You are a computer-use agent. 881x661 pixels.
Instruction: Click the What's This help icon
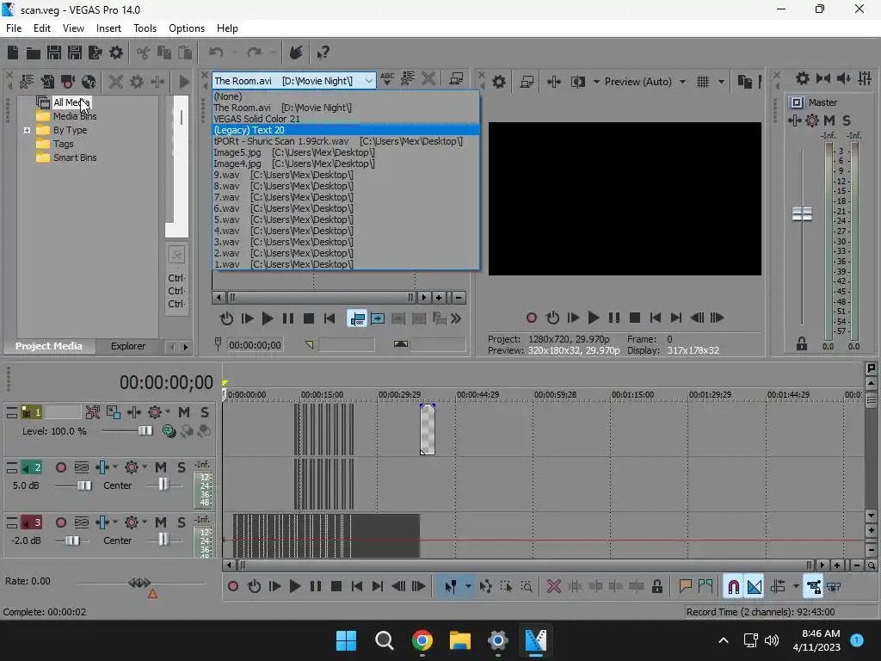tap(323, 53)
